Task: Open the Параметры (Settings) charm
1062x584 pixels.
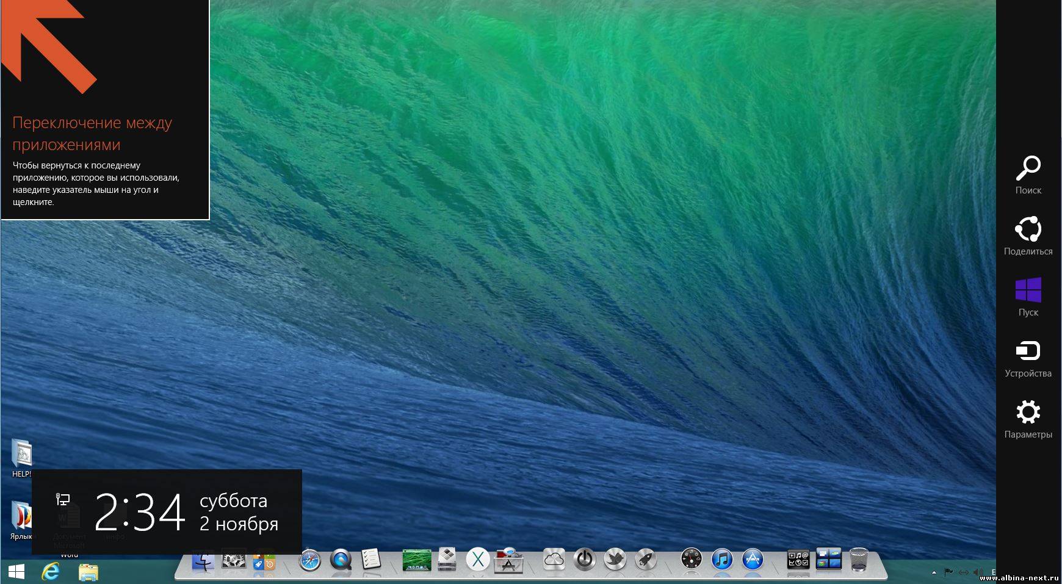Action: (x=1028, y=419)
